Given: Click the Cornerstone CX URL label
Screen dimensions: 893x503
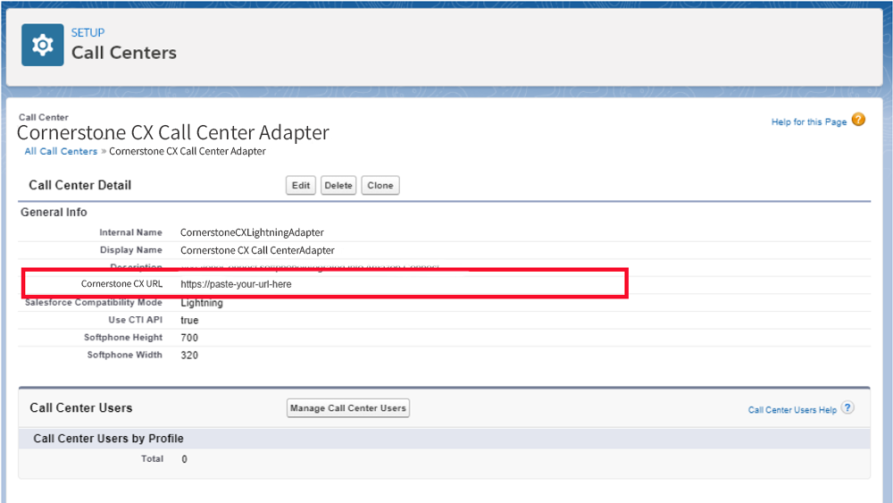Looking at the screenshot, I should point(121,284).
